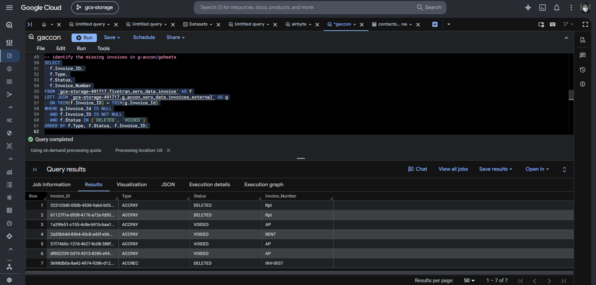Screen dimensions: 596x285
Task: Open the Tools menu
Action: click(x=103, y=48)
